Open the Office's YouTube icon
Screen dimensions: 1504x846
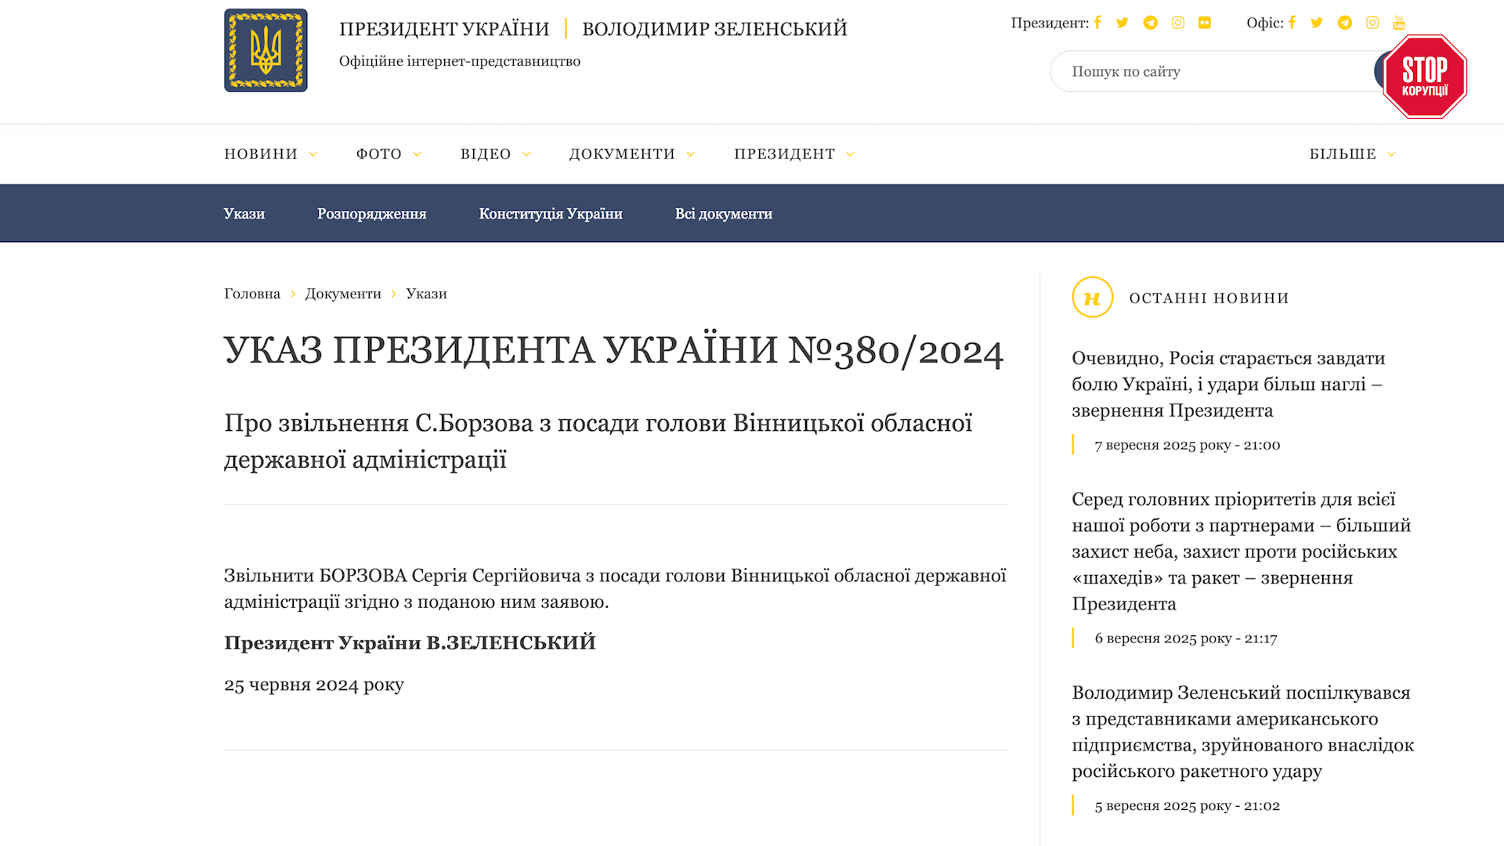[1399, 23]
